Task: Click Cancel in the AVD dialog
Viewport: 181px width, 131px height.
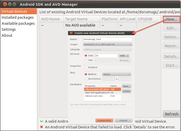Action: pos(123,121)
